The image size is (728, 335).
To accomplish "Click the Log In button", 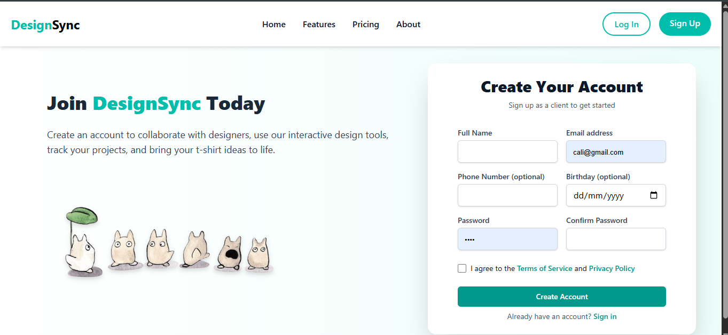I will click(626, 25).
